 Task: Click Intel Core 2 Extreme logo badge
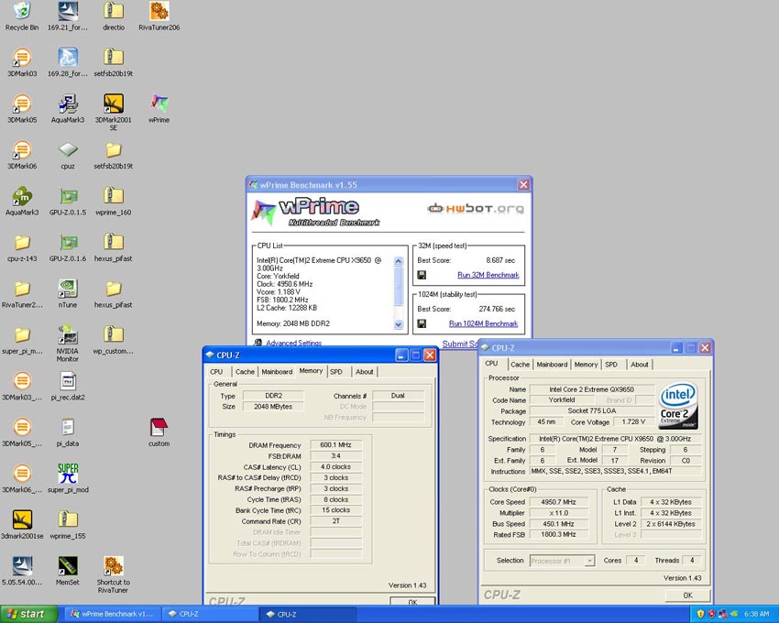[x=678, y=405]
